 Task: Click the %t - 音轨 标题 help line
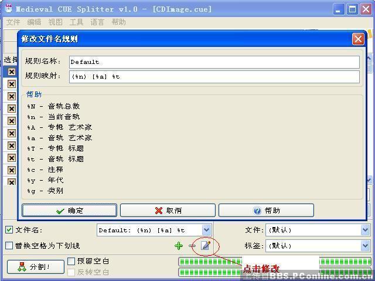55,159
